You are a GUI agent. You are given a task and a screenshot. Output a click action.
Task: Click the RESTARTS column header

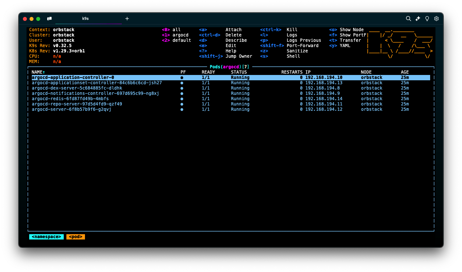[292, 72]
